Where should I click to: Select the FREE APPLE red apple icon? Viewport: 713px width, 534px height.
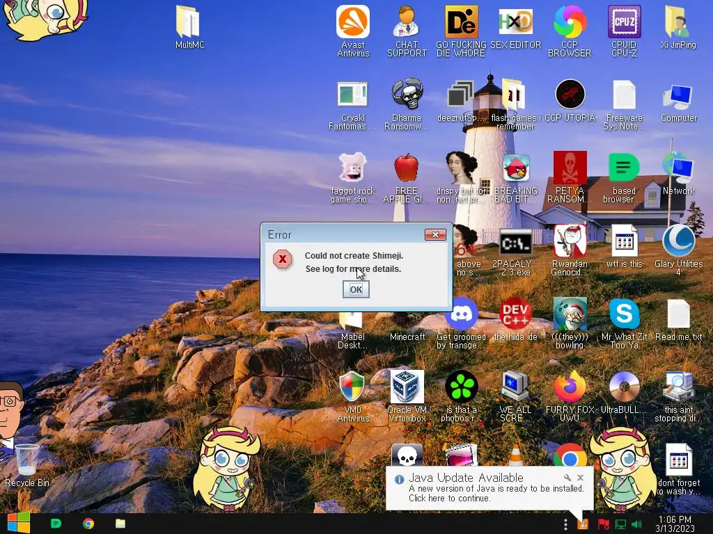point(407,177)
